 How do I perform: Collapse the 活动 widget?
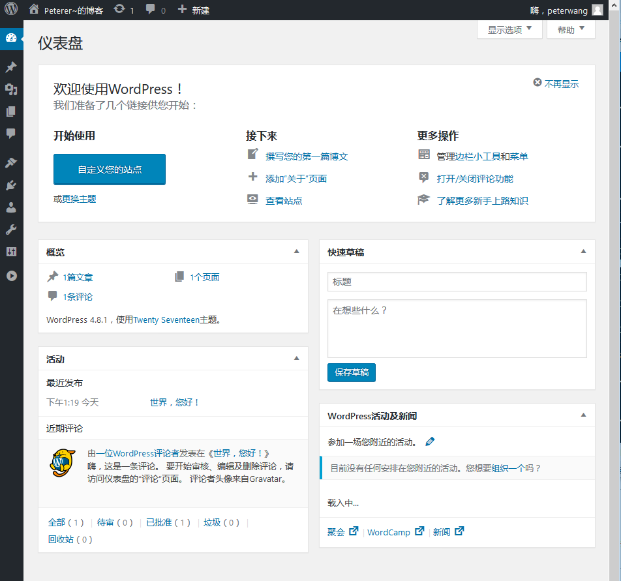click(x=297, y=358)
